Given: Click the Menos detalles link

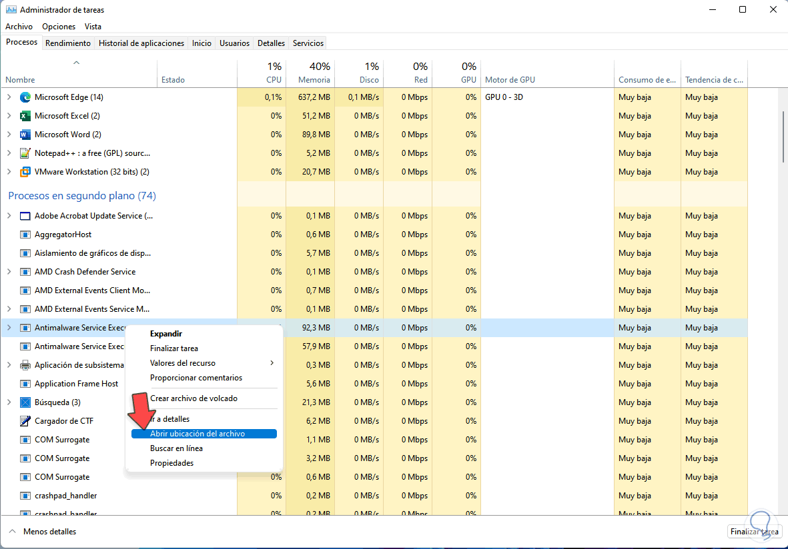Looking at the screenshot, I should 50,532.
